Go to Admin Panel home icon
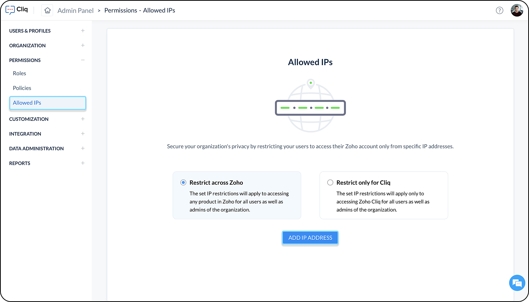This screenshot has height=302, width=529. (x=47, y=10)
